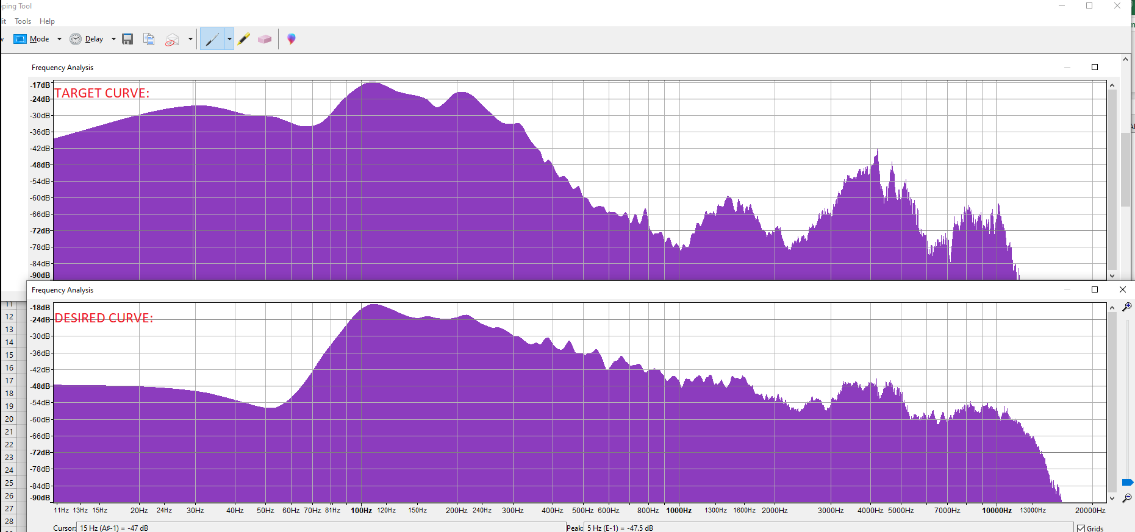Click the Save Snip floppy disk icon
The image size is (1135, 532).
click(x=127, y=39)
